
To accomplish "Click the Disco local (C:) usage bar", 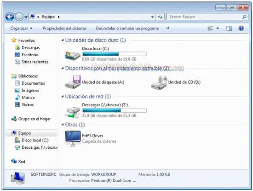I will pos(115,54).
